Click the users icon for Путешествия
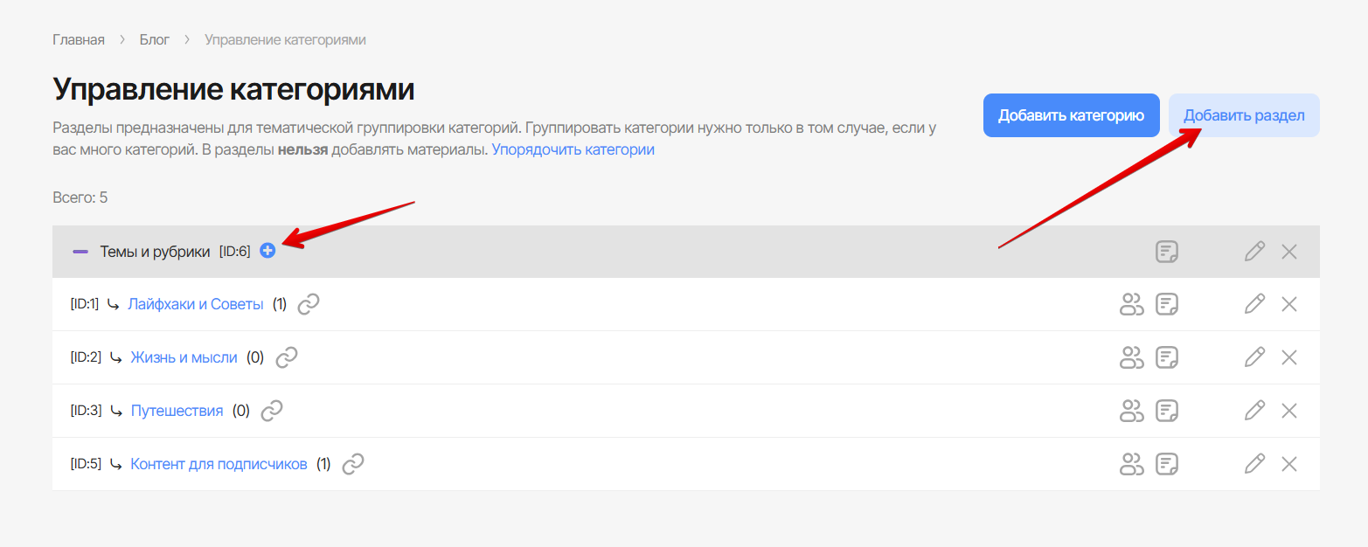 pyautogui.click(x=1132, y=411)
